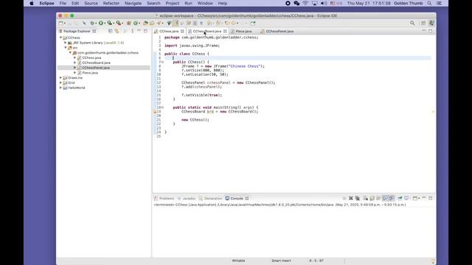
Task: Expand the HelloWorld project
Action: coord(60,88)
